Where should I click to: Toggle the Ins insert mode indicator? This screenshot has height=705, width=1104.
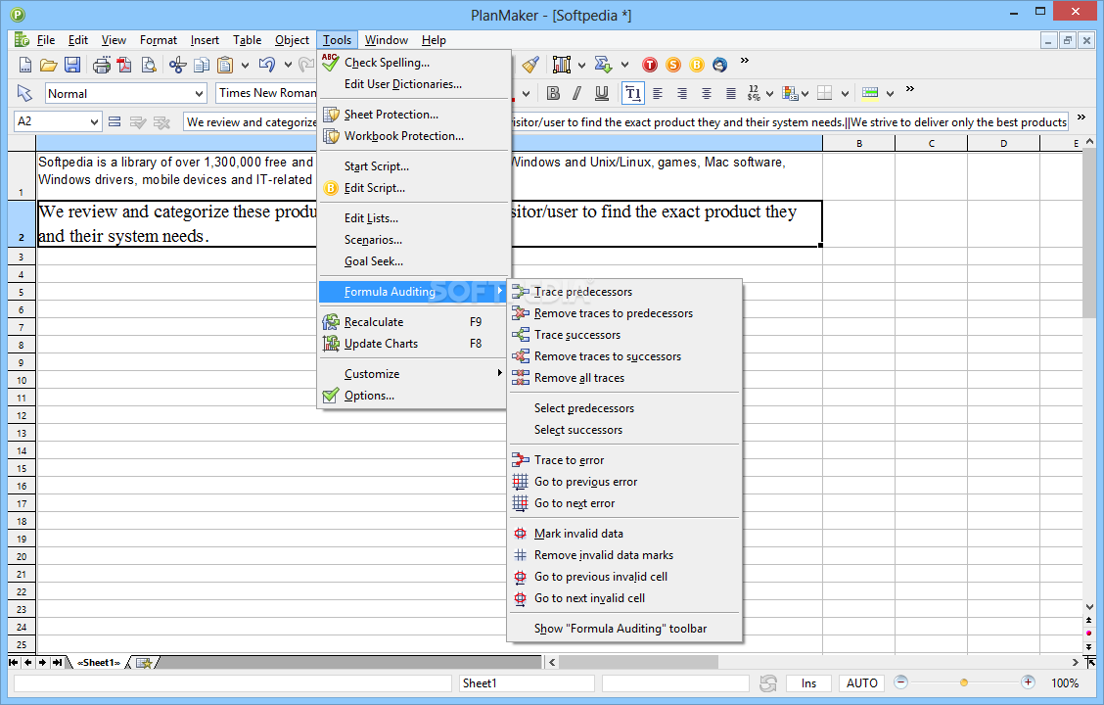point(808,683)
